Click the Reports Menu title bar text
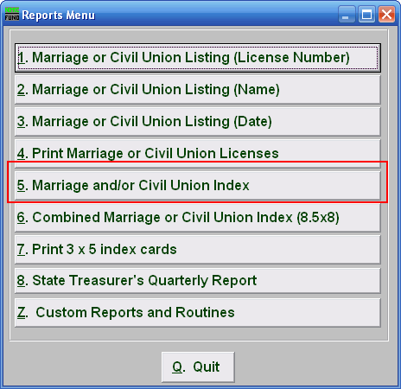The width and height of the screenshot is (401, 389). [59, 15]
